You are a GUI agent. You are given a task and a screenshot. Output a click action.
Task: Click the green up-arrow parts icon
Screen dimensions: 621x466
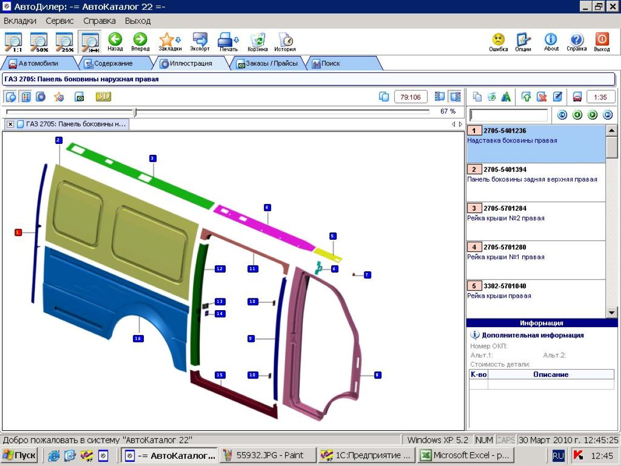[x=526, y=97]
